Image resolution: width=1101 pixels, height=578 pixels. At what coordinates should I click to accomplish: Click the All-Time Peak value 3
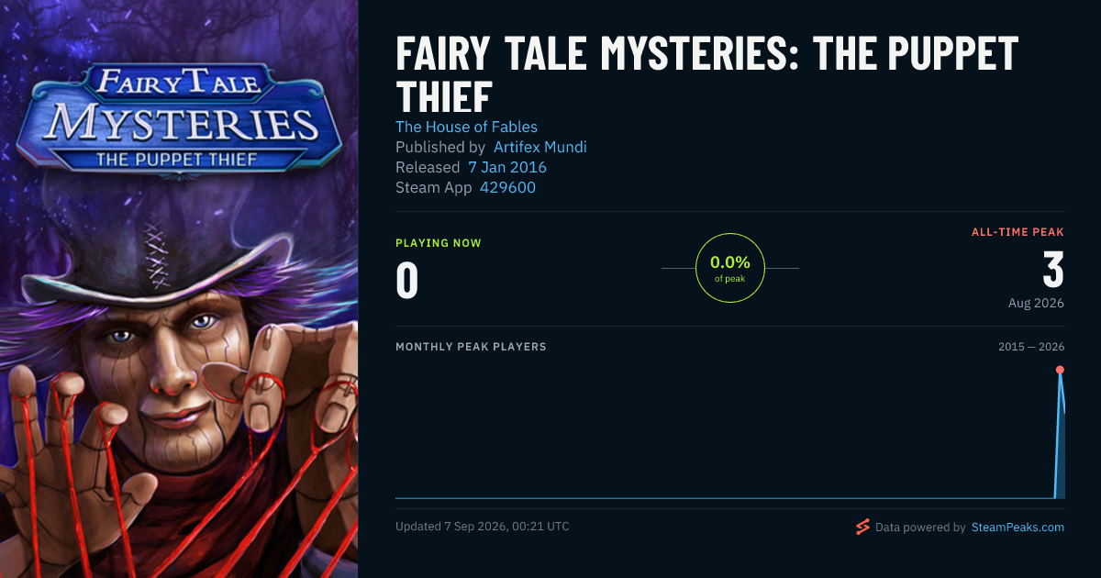(x=1053, y=270)
